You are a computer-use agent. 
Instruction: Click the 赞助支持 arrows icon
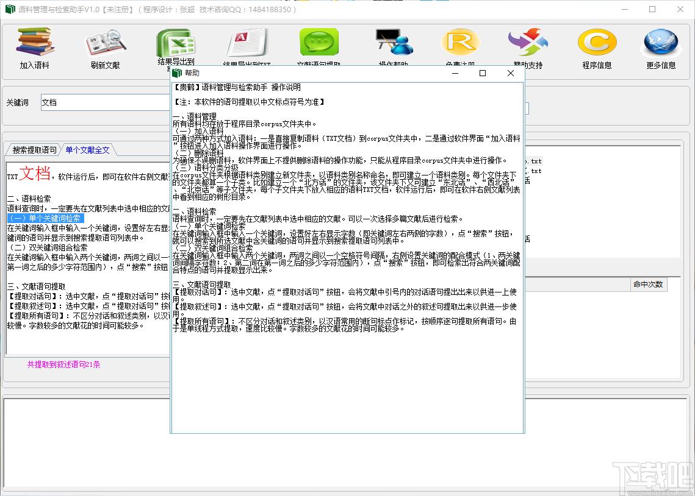coord(528,43)
